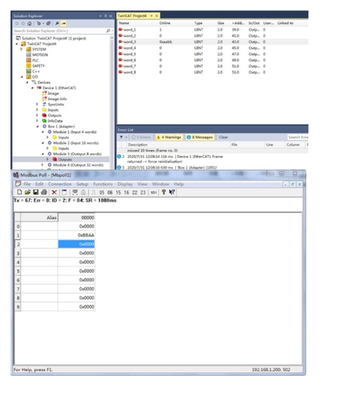Open the Window menu in Modbus Poll

pyautogui.click(x=160, y=184)
